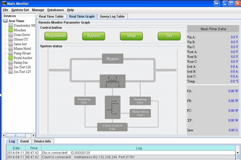The width and height of the screenshot is (241, 160).
Task: Select the Real Time Graph tab
Action: pyautogui.click(x=82, y=16)
